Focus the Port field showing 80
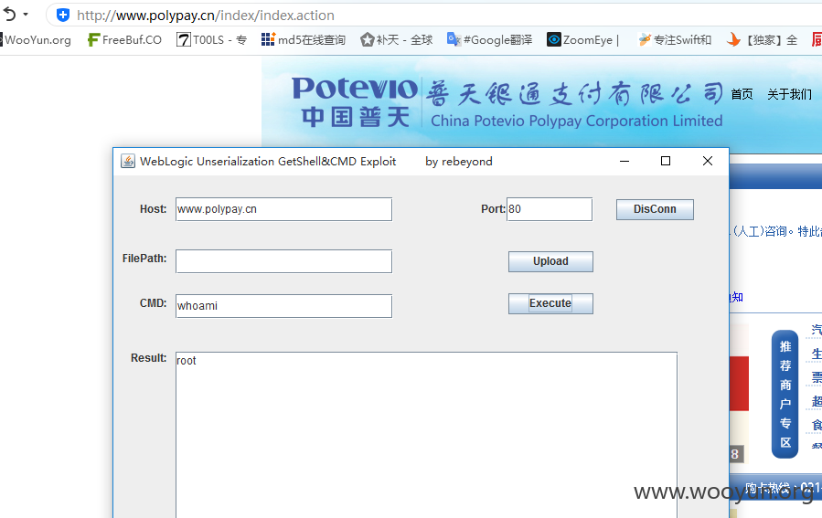The image size is (822, 518). tap(550, 209)
